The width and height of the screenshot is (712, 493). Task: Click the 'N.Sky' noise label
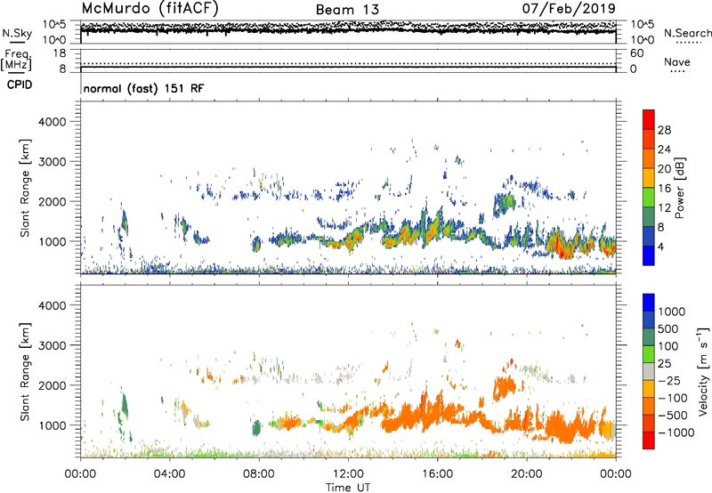17,33
